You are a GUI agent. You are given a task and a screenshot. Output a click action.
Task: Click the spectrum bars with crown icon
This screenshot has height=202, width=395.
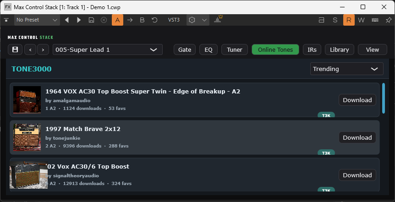click(218, 19)
